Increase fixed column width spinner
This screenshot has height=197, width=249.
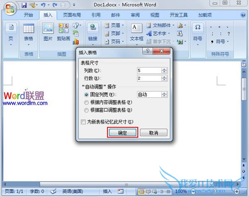click(x=164, y=93)
